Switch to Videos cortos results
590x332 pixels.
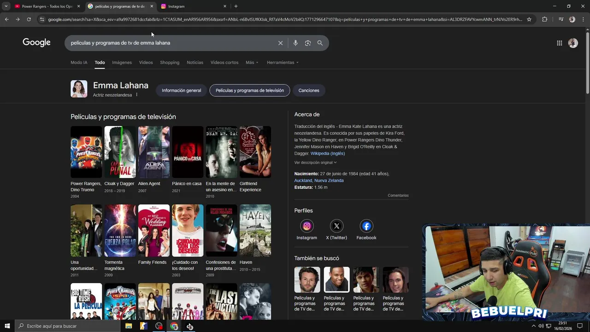[224, 63]
